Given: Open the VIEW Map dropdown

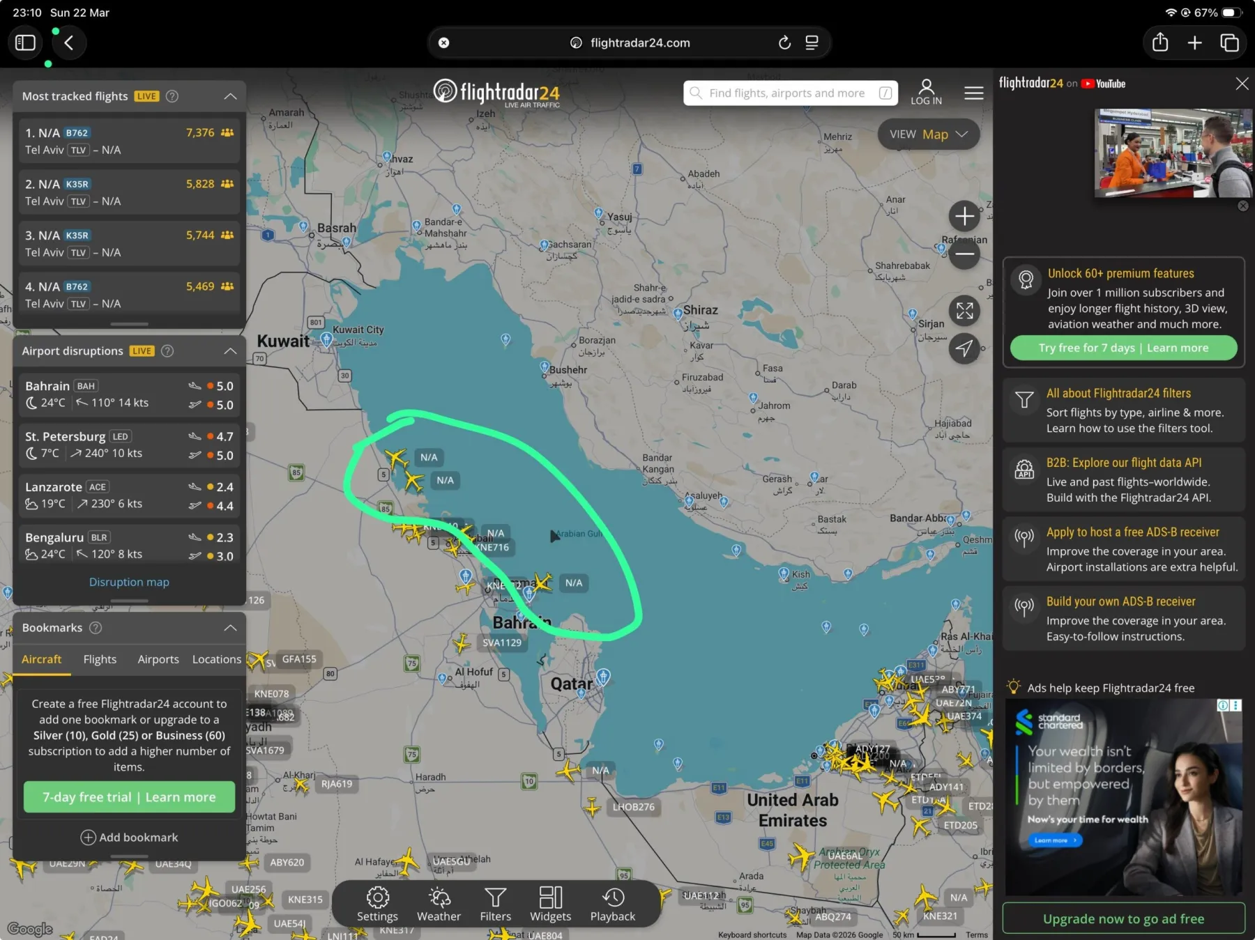Looking at the screenshot, I should click(928, 134).
